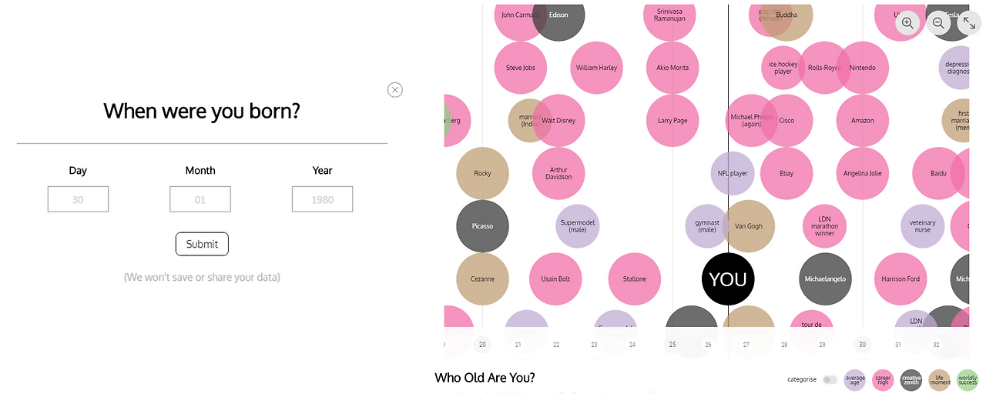This screenshot has height=397, width=986.
Task: Select age 30 on the timeline axis
Action: coord(863,345)
